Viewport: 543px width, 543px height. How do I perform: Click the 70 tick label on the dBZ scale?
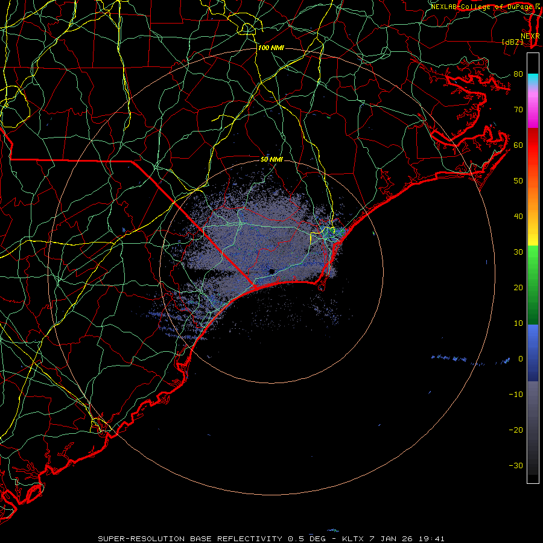point(518,110)
